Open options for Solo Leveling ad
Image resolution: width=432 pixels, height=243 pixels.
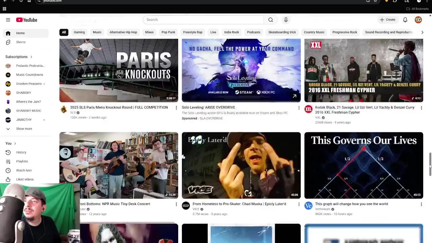(299, 108)
